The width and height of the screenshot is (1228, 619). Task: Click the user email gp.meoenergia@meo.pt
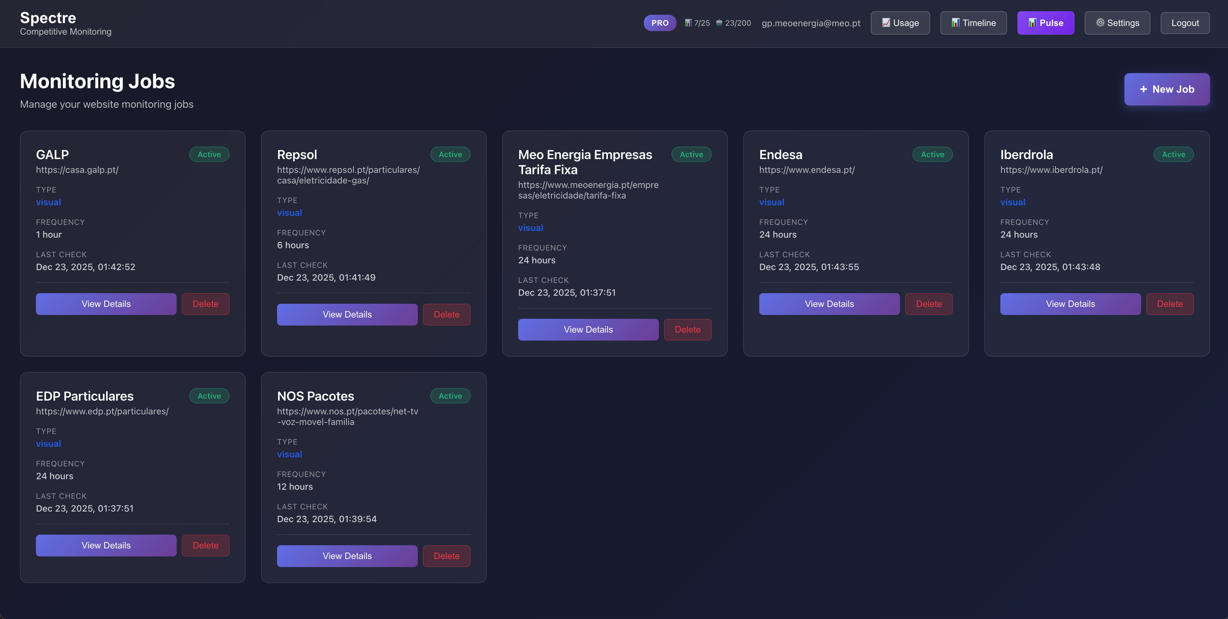coord(811,22)
